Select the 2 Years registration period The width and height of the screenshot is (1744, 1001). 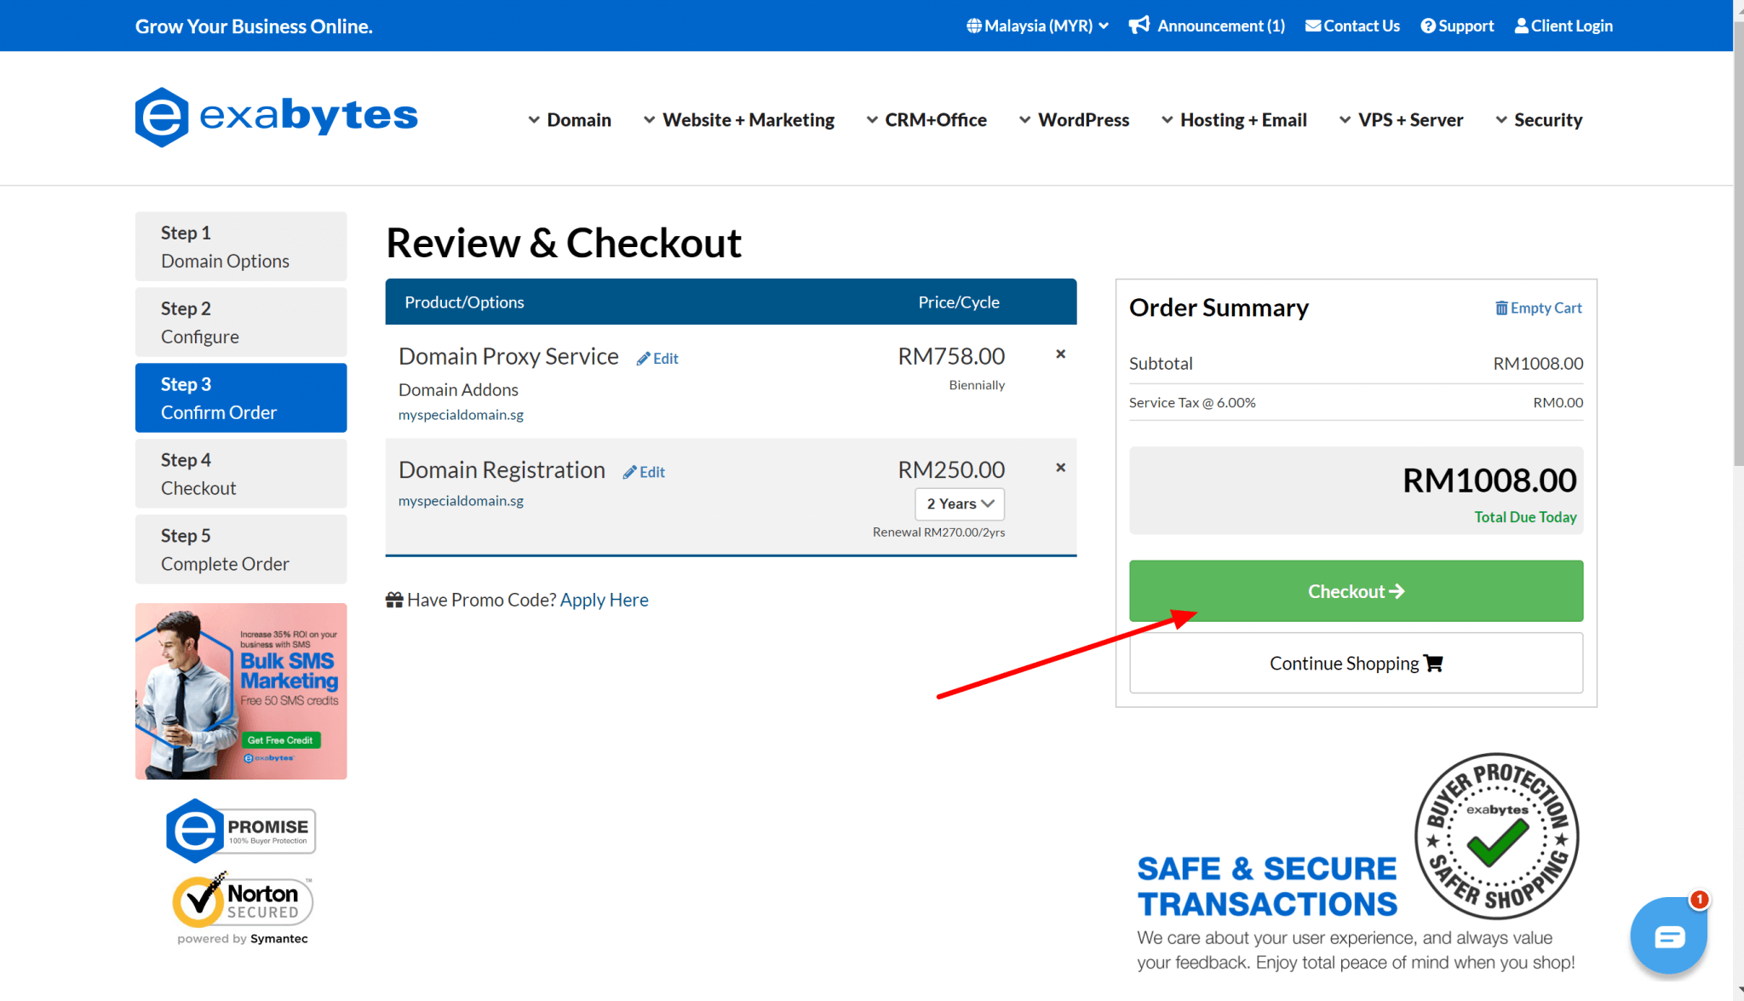[x=957, y=503]
